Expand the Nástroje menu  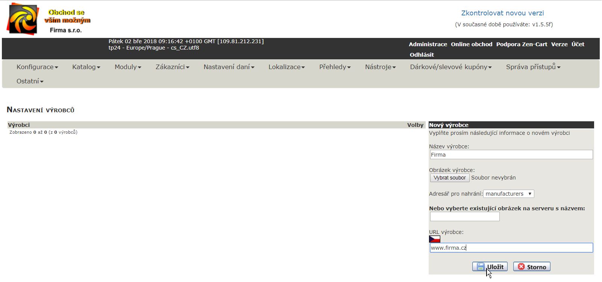[380, 67]
